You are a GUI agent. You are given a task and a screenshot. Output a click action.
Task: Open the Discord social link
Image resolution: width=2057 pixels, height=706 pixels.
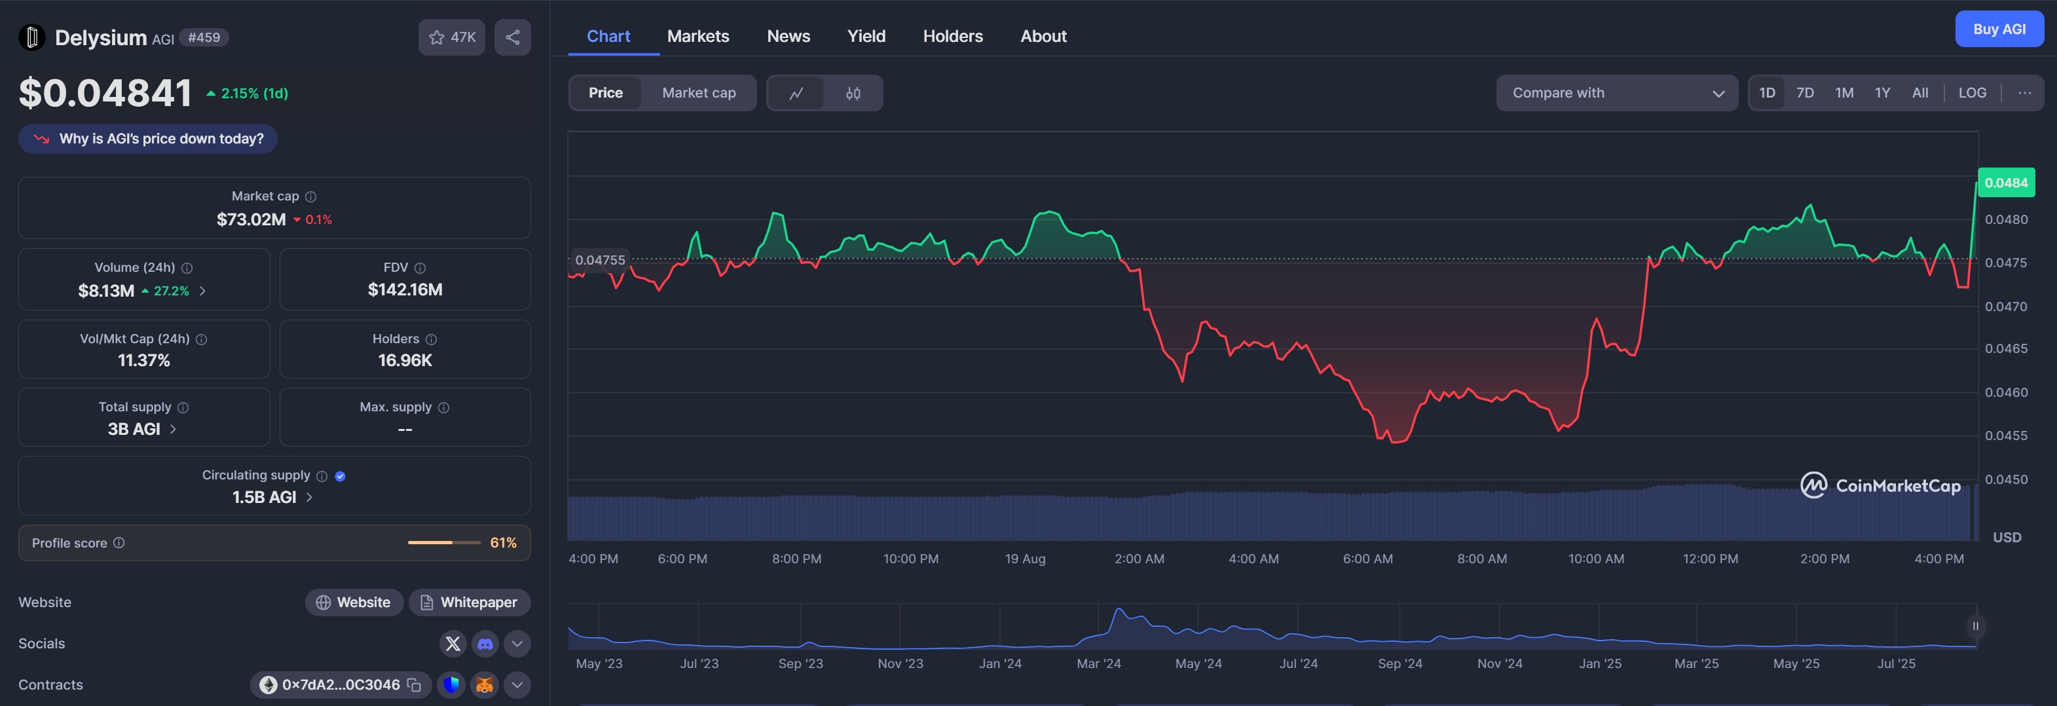[485, 644]
